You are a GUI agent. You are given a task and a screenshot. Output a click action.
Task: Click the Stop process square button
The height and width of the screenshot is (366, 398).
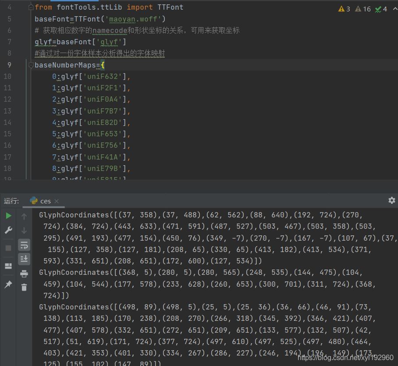pos(8,248)
